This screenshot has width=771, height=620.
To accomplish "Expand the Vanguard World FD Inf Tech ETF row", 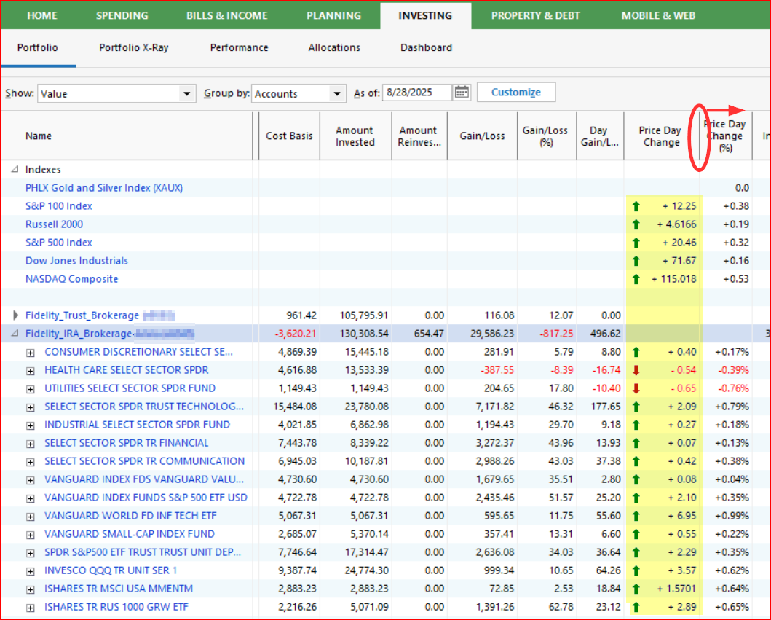I will point(31,516).
